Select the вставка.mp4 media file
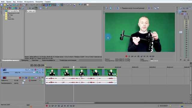 click(31, 11)
